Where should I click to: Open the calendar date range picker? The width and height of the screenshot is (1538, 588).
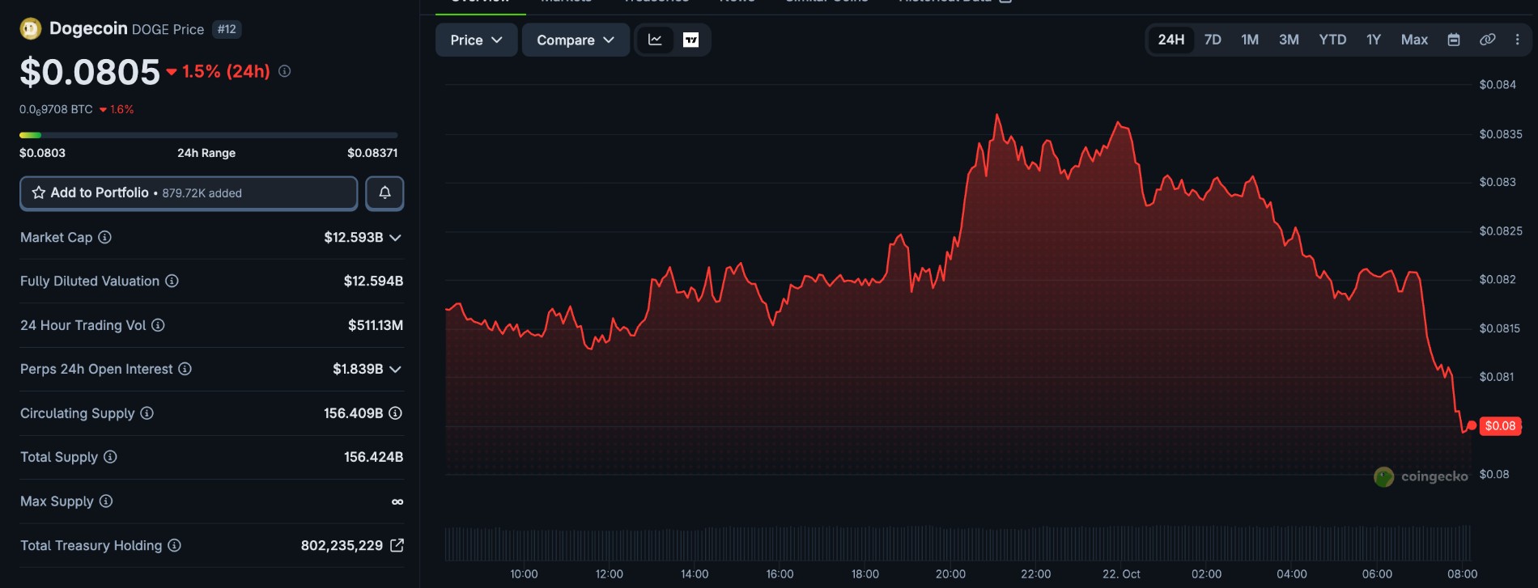point(1454,40)
